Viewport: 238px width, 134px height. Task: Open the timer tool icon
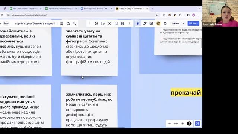point(96,23)
